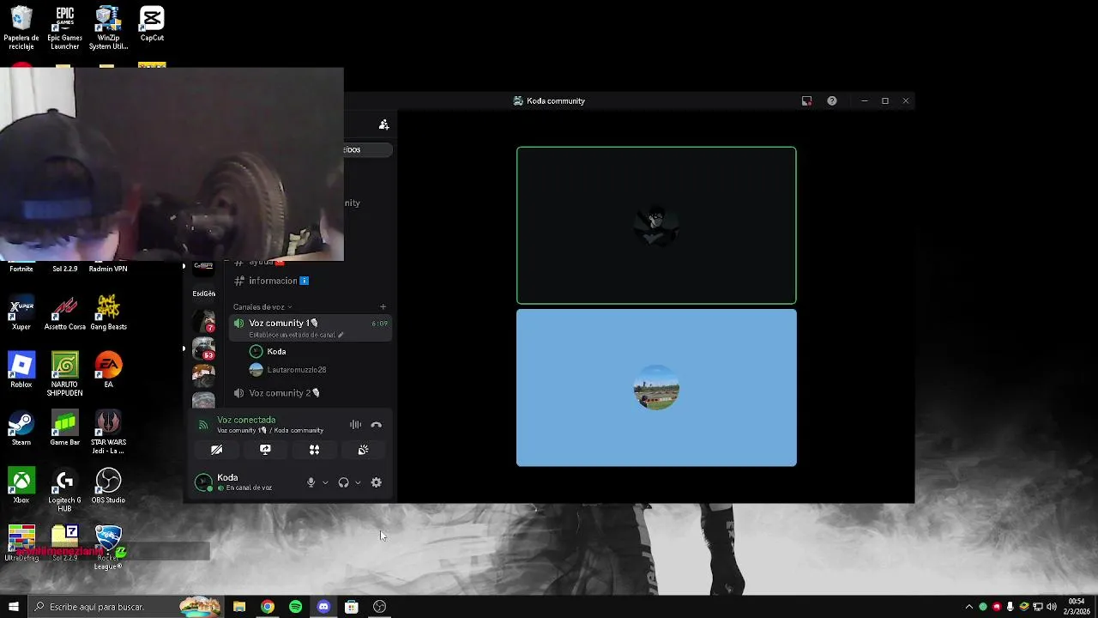Select Rocket League desktop shortcut
Viewport: 1098px width, 618px height.
tap(108, 548)
